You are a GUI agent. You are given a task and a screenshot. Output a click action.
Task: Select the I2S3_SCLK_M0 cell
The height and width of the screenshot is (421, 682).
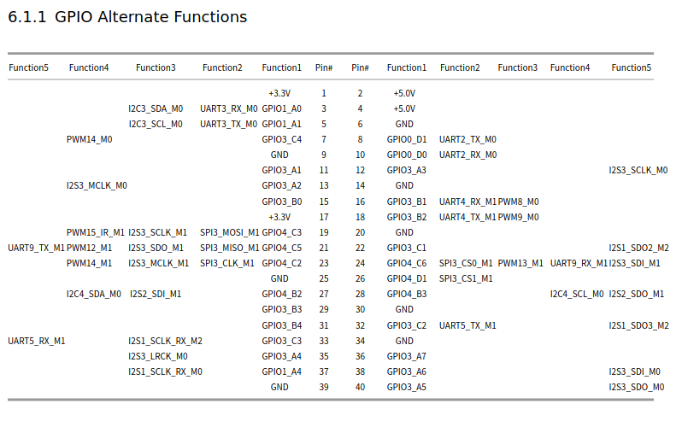[x=638, y=170]
